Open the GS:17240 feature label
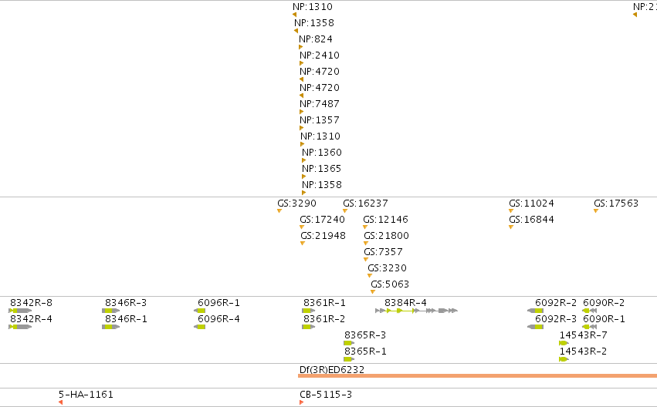This screenshot has height=407, width=657. point(322,220)
